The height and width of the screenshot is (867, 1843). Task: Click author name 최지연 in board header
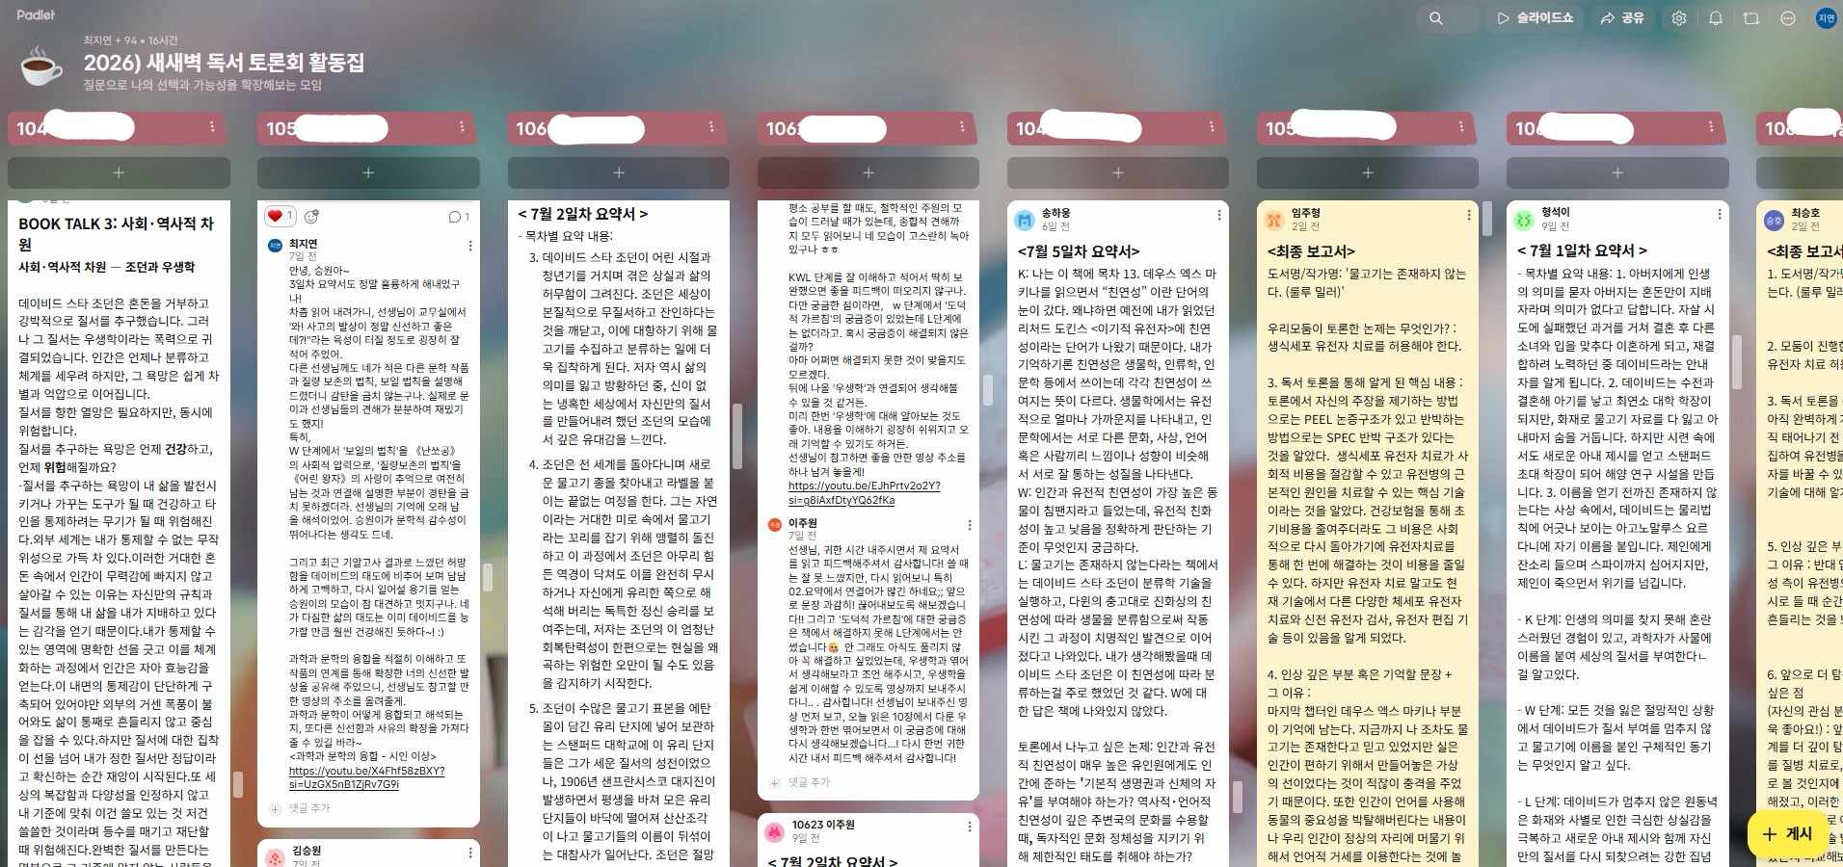(97, 40)
